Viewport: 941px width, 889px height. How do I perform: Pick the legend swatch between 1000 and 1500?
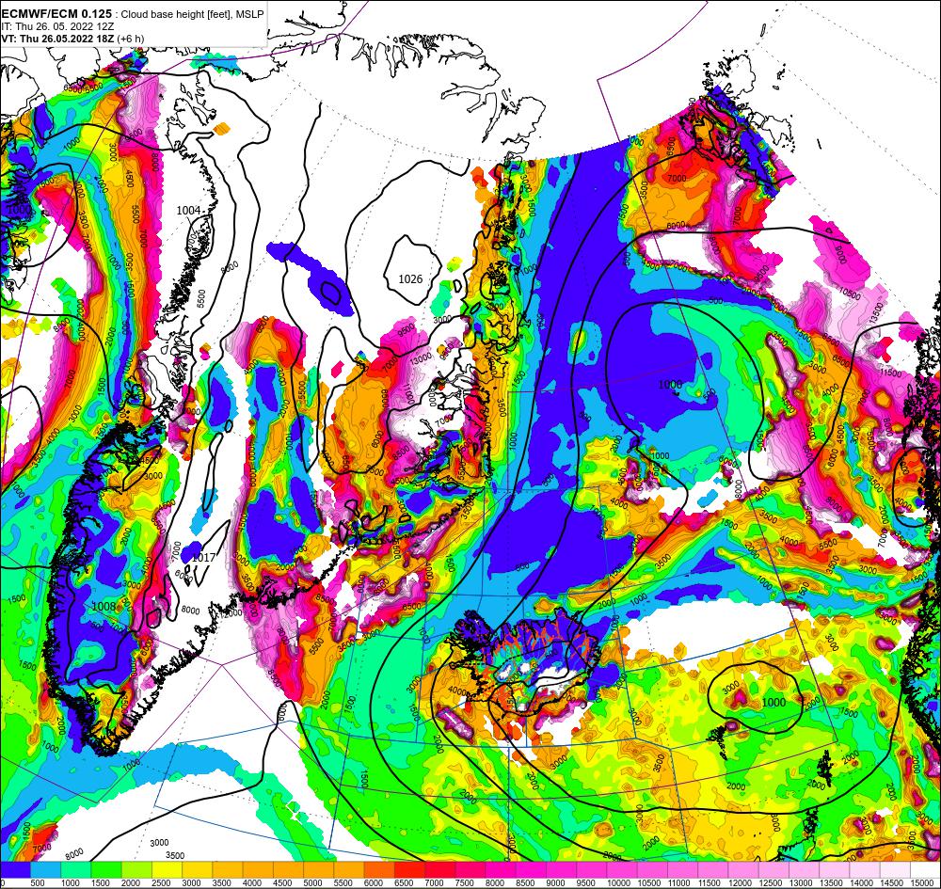[x=75, y=871]
